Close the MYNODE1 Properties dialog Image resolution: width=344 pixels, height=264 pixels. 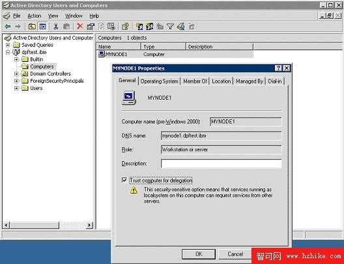(x=287, y=68)
